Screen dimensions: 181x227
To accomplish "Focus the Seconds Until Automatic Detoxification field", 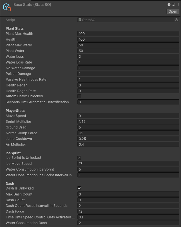I will [x=128, y=102].
